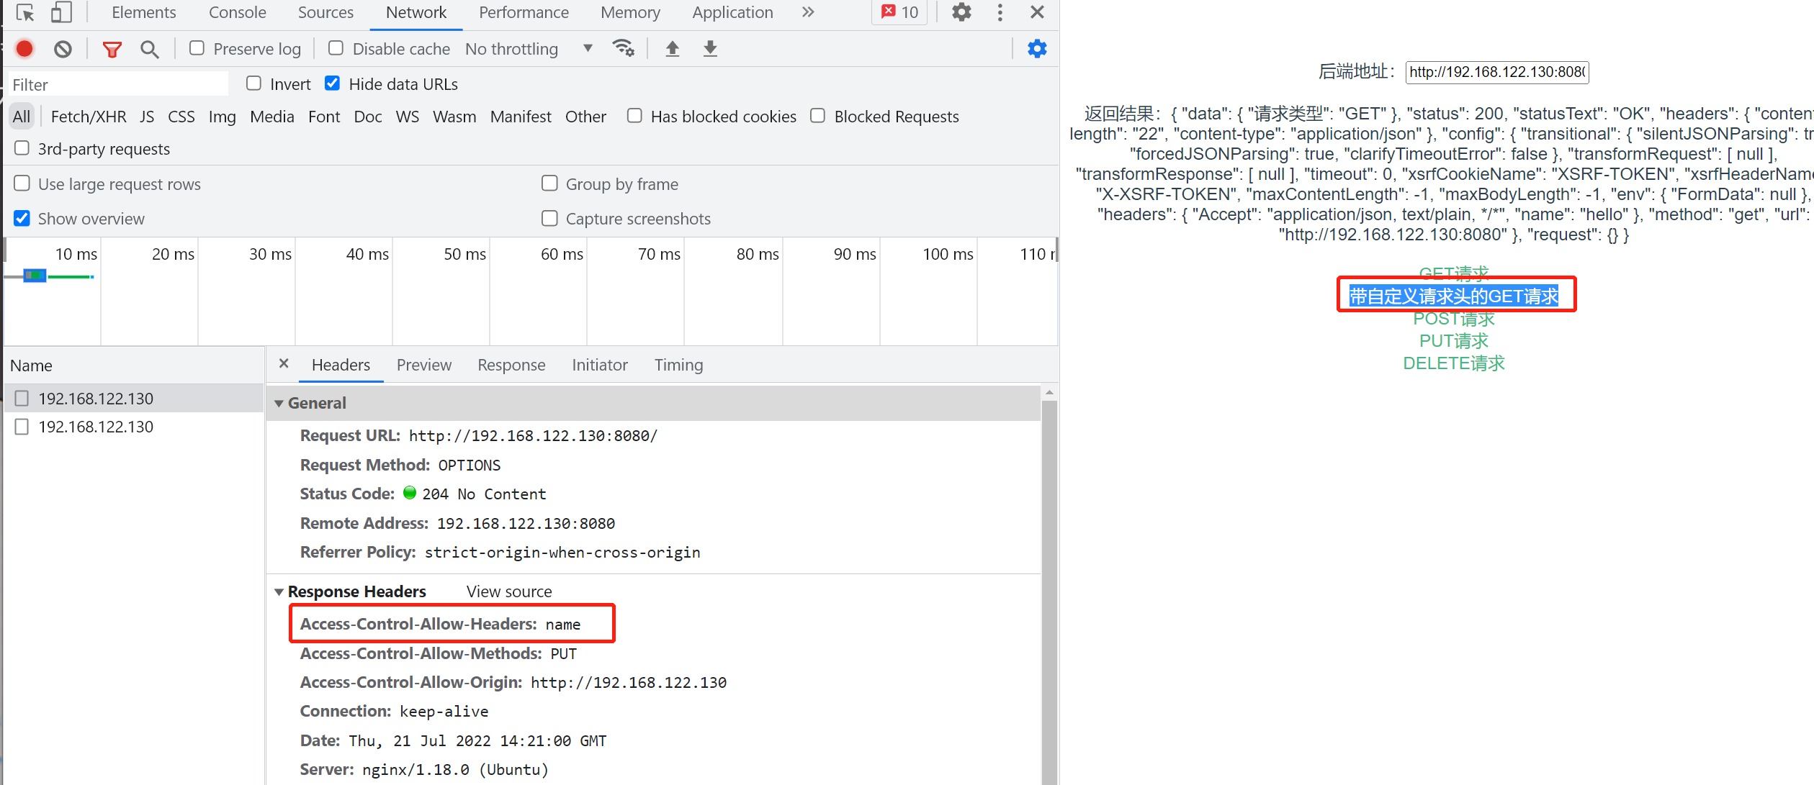
Task: Open the Timing tab
Action: [x=678, y=366]
